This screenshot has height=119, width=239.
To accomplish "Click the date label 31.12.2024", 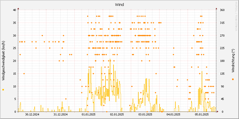I will 61,115.
